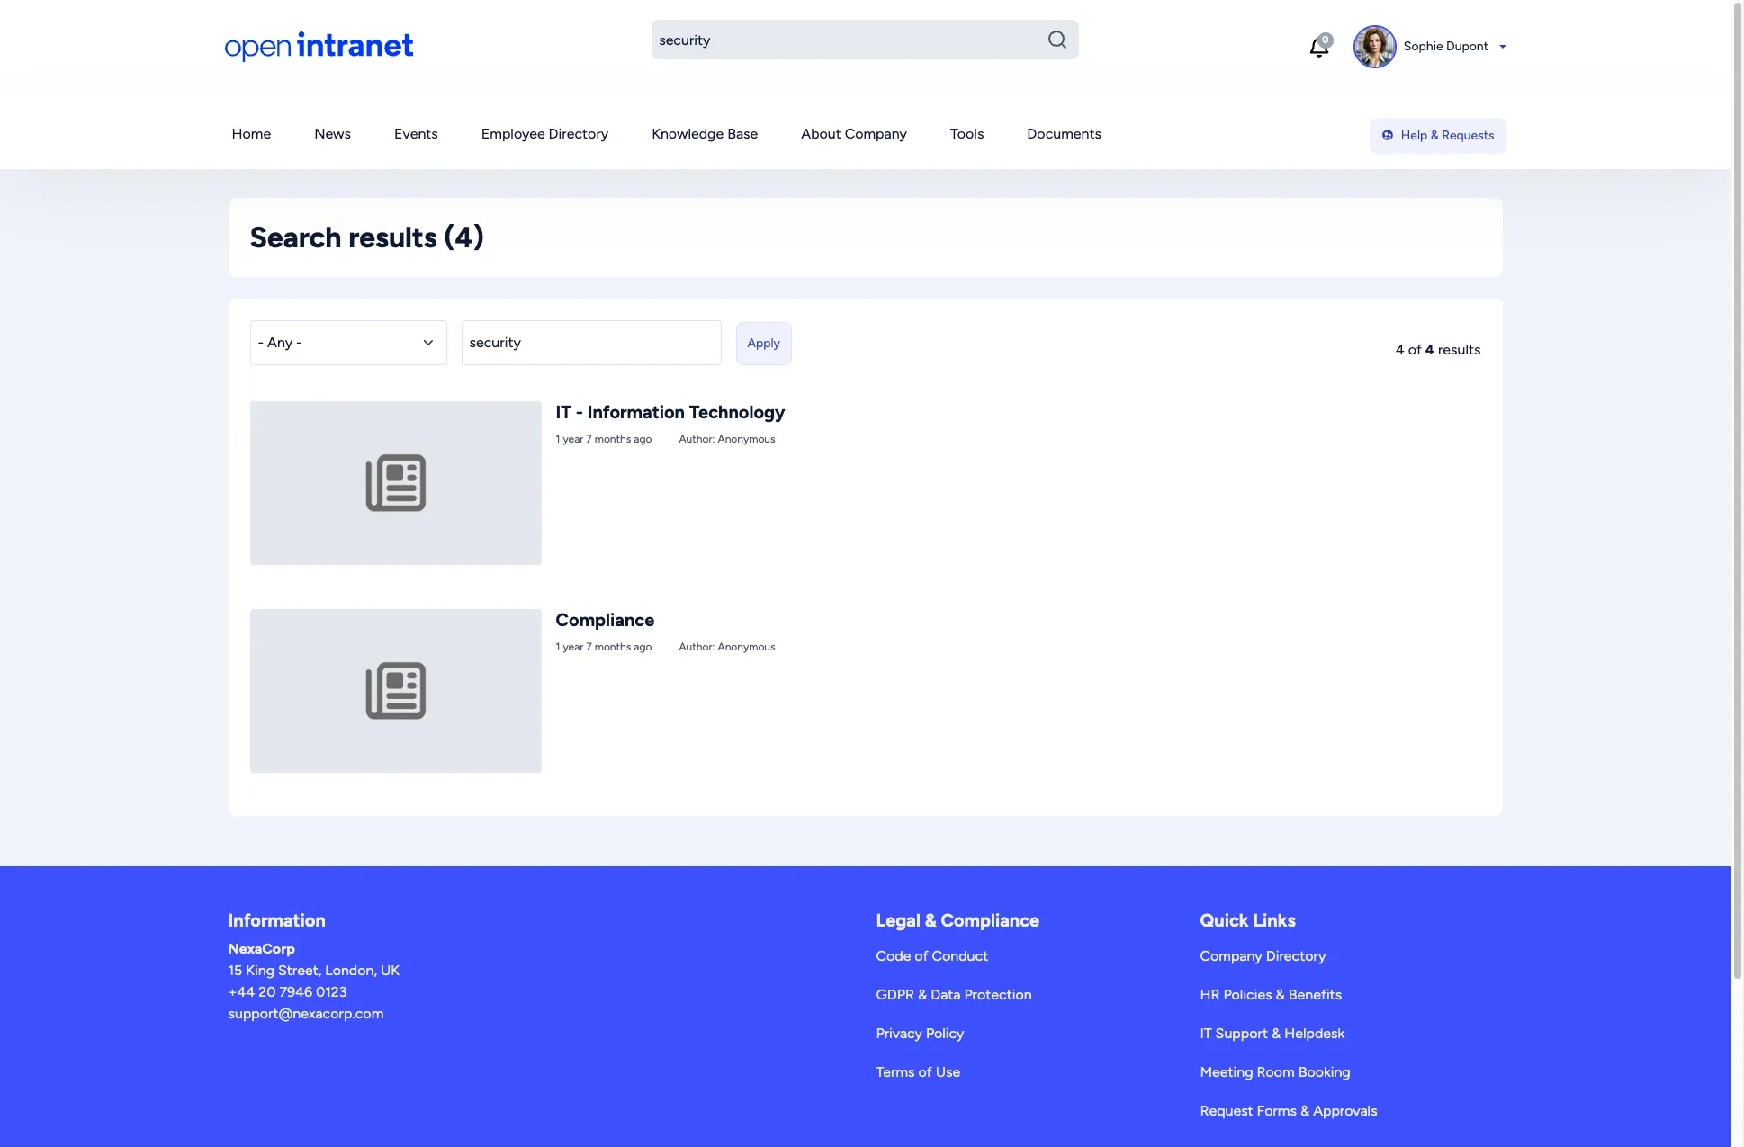Viewport: 1744px width, 1147px height.
Task: Open About Company in navigation
Action: coord(854,134)
